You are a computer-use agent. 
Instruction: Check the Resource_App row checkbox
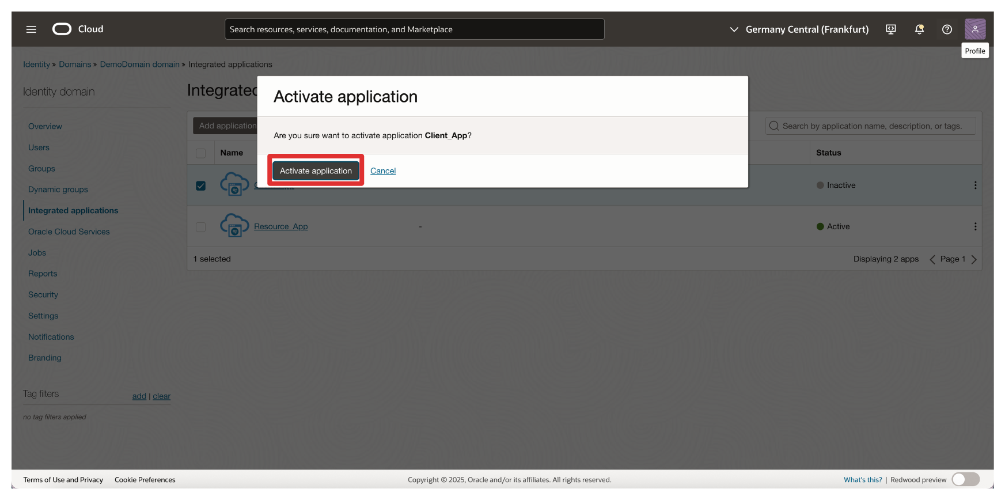pos(200,227)
